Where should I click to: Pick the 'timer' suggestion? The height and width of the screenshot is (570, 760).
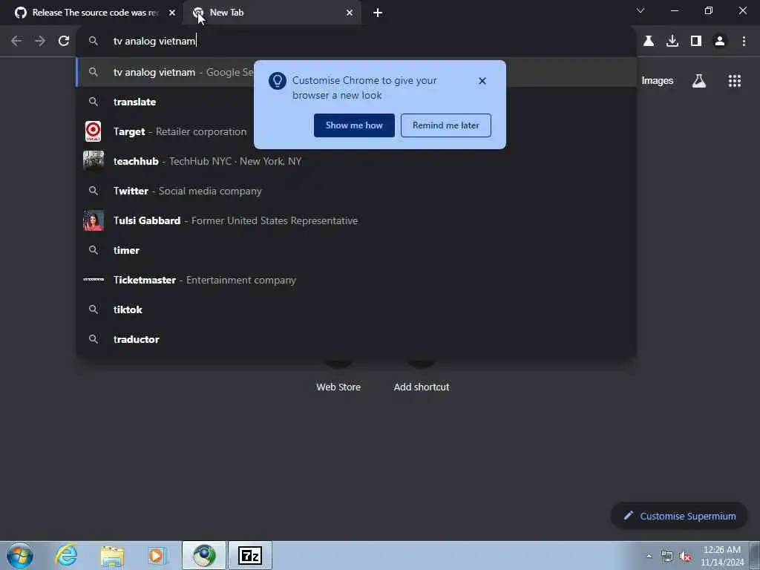[x=356, y=250]
